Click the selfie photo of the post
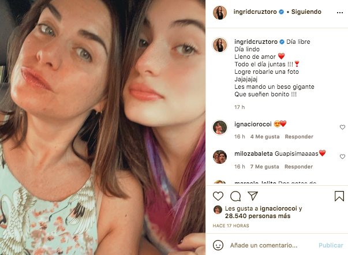 [x=103, y=127]
